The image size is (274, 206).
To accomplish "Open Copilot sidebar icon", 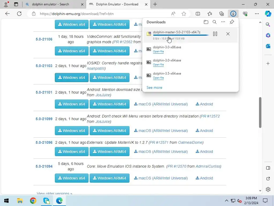I will [x=268, y=14].
